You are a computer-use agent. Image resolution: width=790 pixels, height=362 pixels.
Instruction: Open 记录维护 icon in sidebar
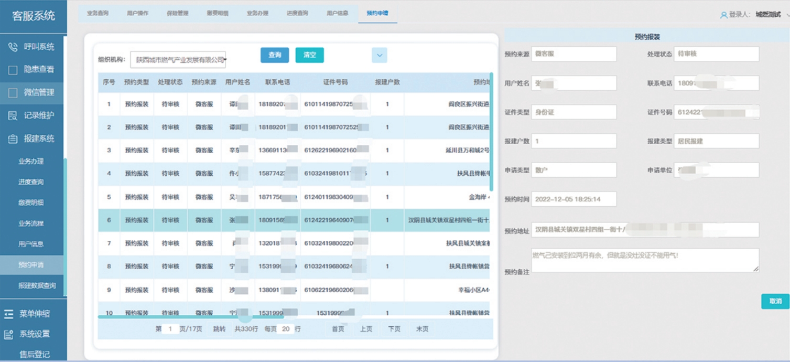pos(13,115)
